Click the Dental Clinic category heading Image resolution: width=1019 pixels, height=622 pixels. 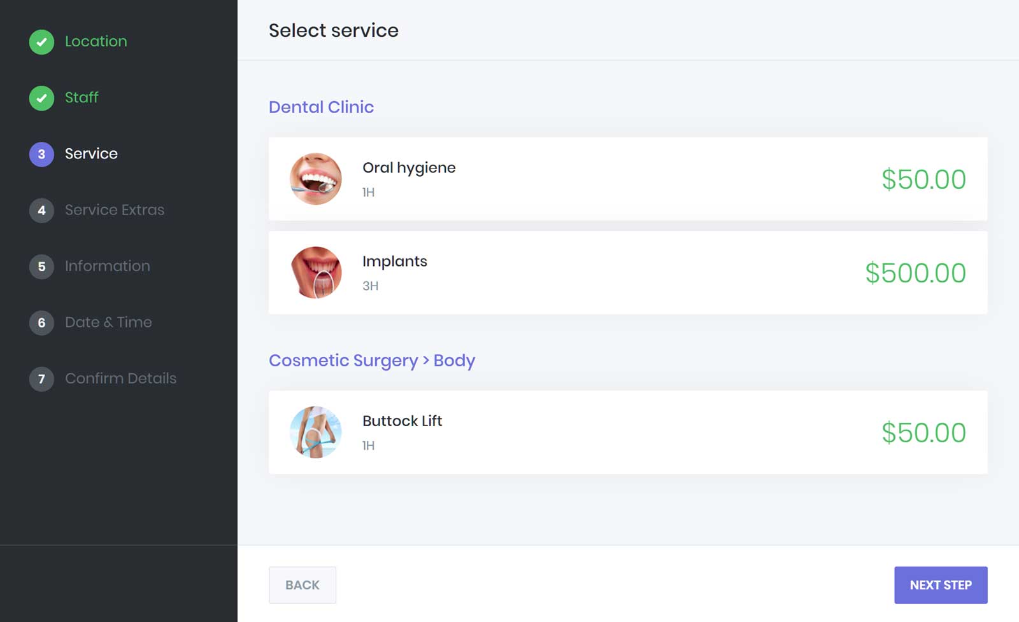click(321, 107)
